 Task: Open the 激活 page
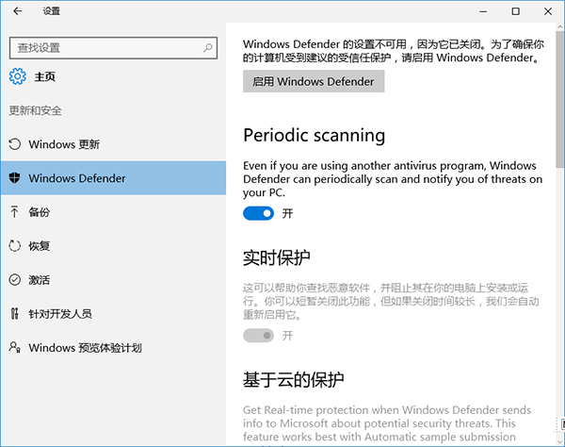114,279
